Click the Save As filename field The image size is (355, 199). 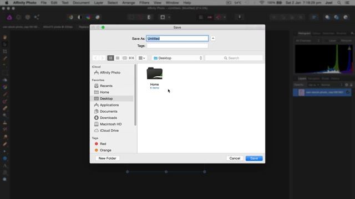177,39
